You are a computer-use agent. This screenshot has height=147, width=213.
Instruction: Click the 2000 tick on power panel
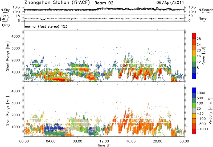[16, 60]
